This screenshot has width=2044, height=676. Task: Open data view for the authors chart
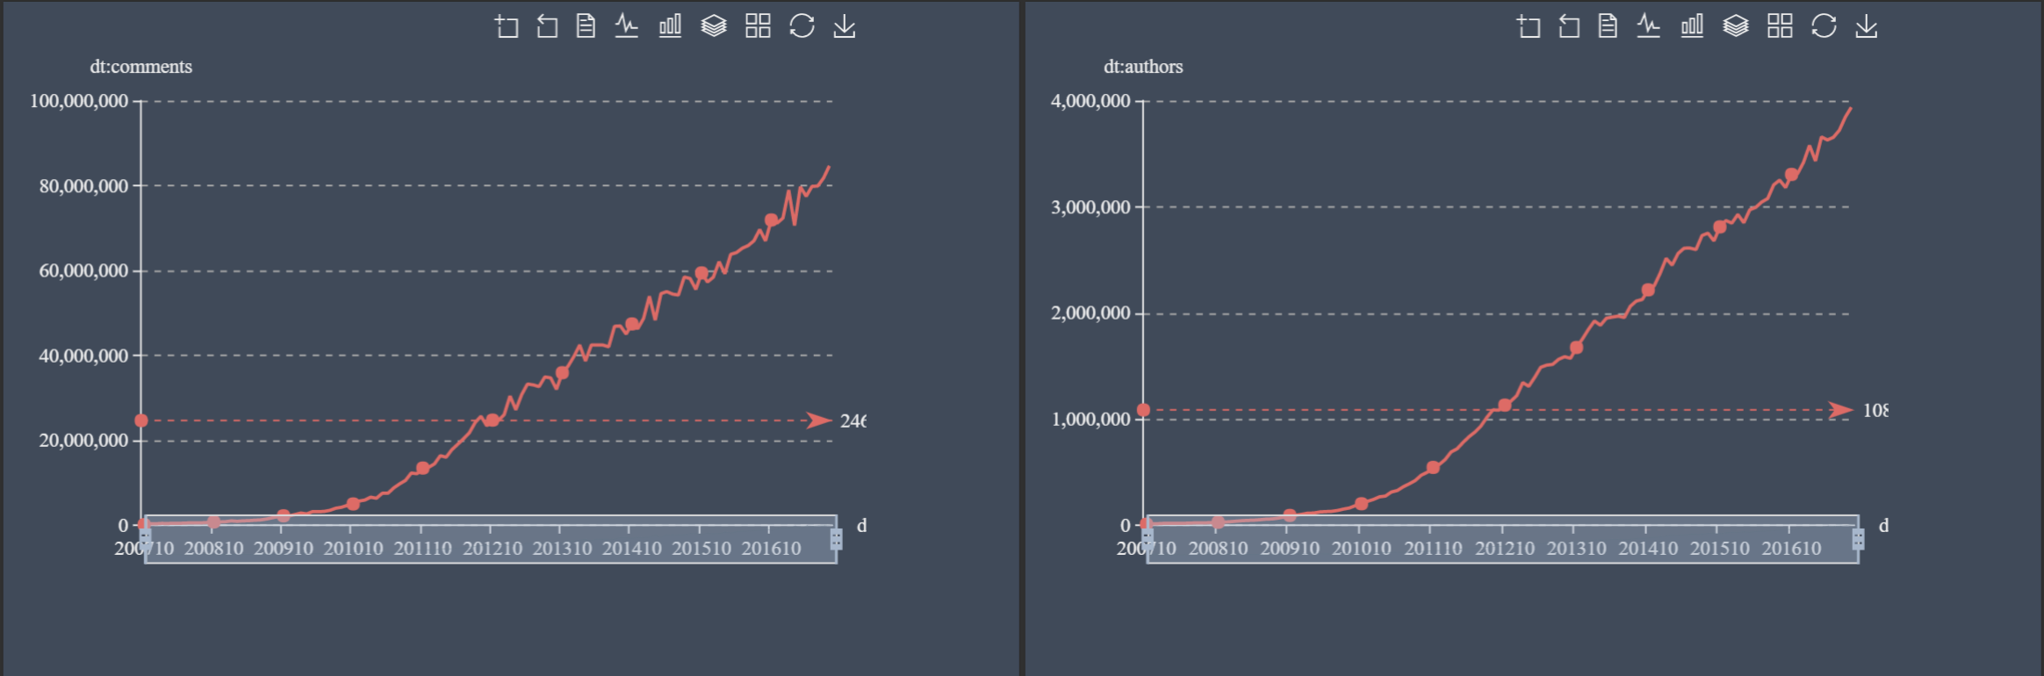click(x=1608, y=26)
